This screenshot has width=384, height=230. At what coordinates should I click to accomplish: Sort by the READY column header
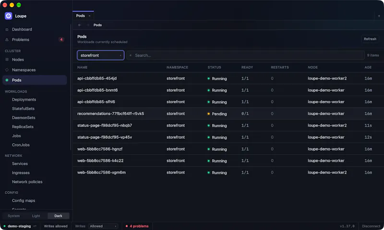click(x=247, y=67)
